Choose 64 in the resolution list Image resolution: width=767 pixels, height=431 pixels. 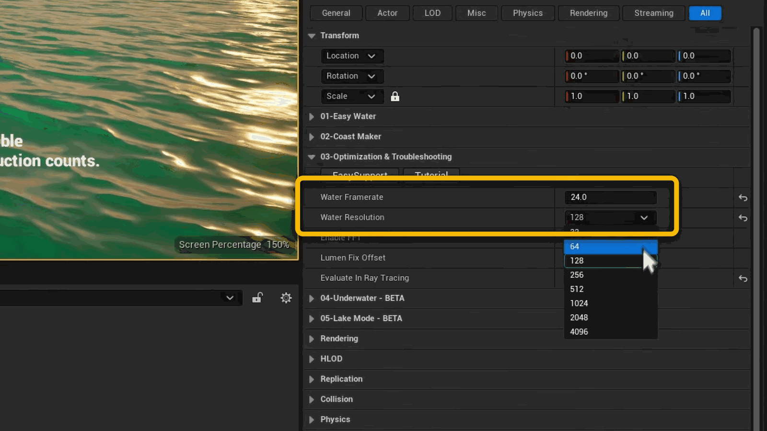click(610, 246)
